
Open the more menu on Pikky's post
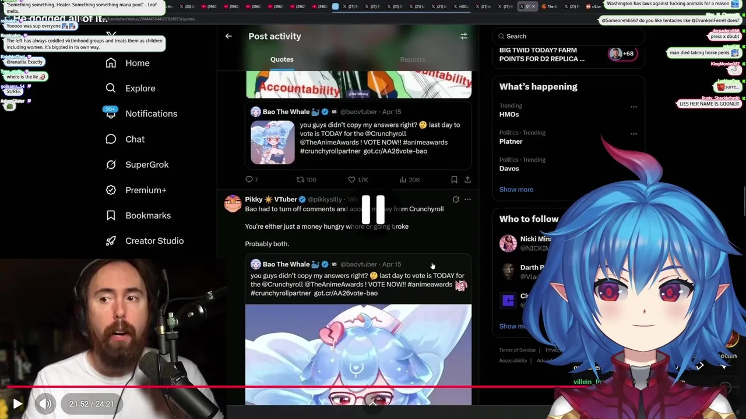point(467,200)
